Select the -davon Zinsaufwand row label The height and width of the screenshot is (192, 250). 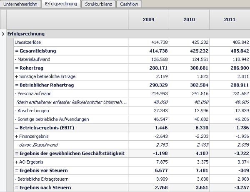point(37,145)
